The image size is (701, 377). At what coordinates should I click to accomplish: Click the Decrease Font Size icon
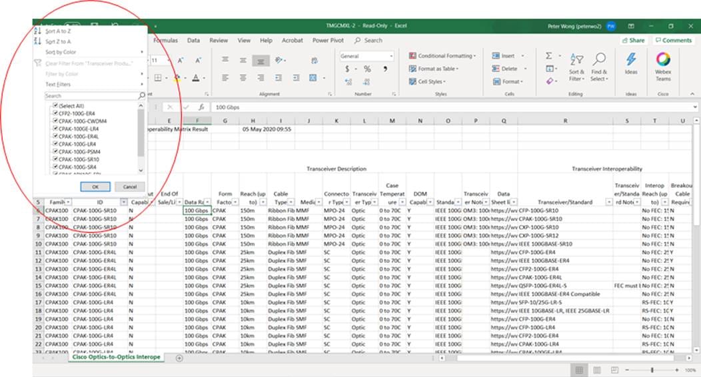(x=198, y=61)
